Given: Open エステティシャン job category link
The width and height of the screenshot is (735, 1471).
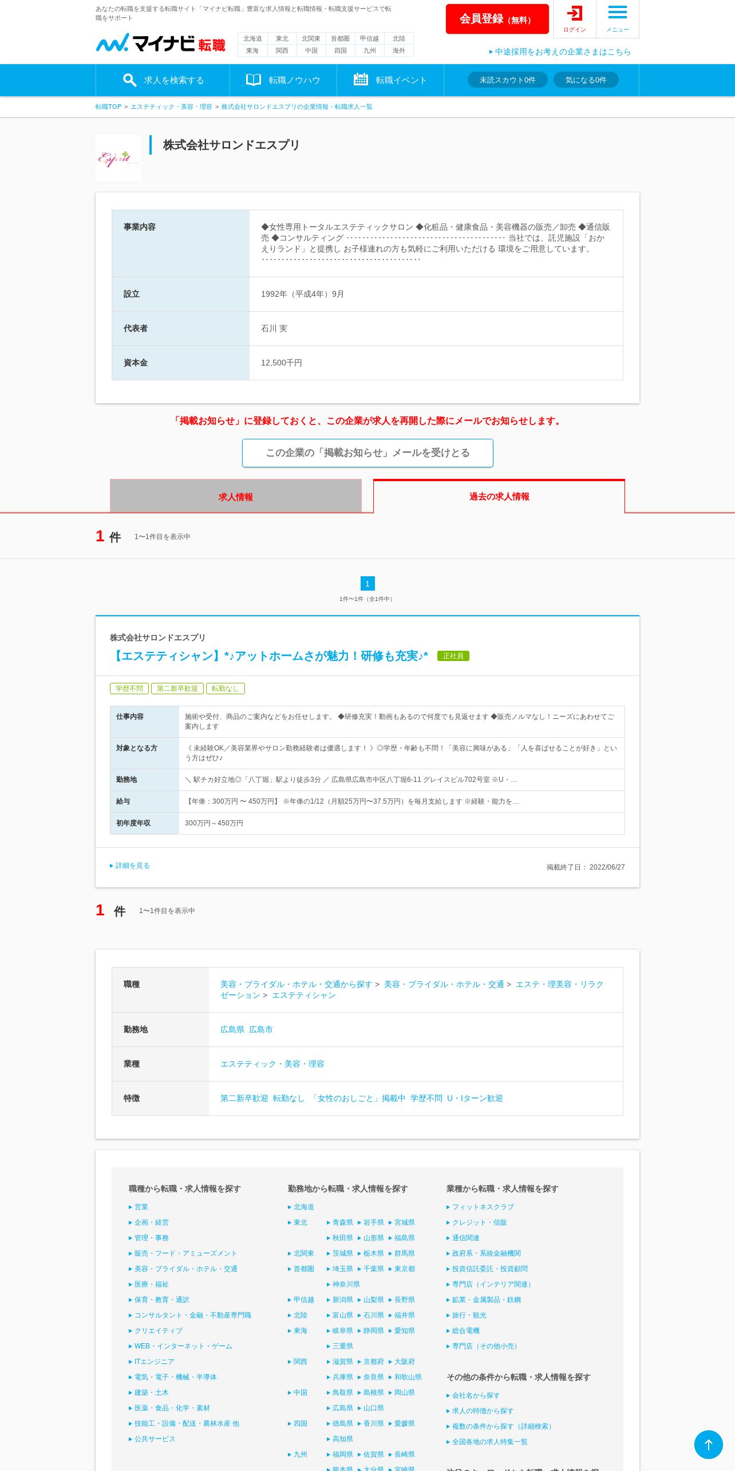Looking at the screenshot, I should click(304, 995).
